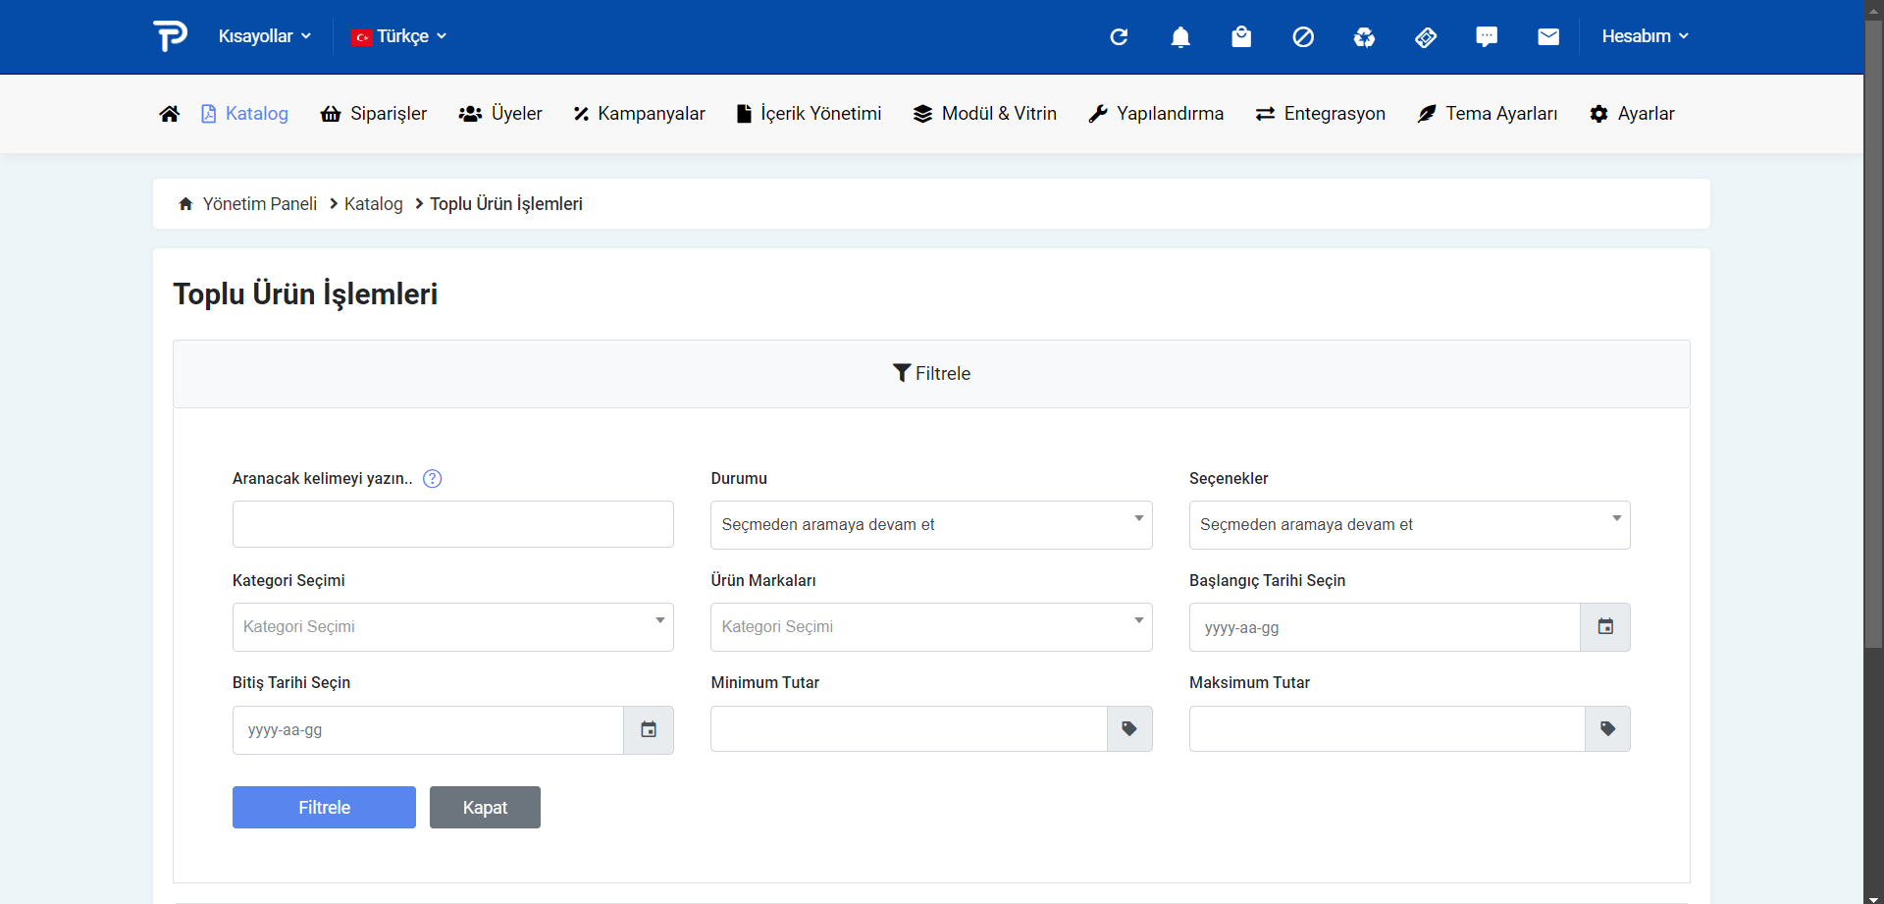Expand the Durumu dropdown
The width and height of the screenshot is (1884, 904).
930,525
